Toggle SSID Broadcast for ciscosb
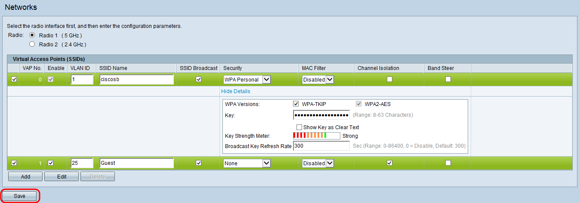The image size is (580, 203). [x=198, y=79]
